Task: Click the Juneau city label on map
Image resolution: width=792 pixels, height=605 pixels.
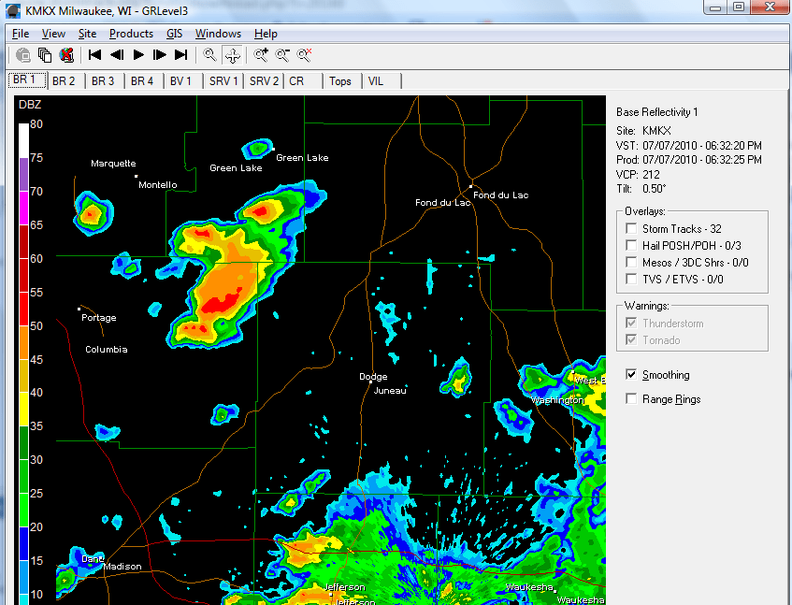Action: click(389, 390)
